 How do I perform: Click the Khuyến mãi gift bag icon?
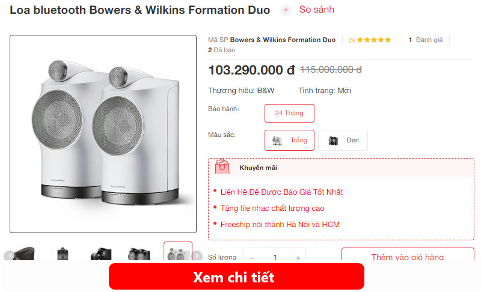(x=222, y=166)
